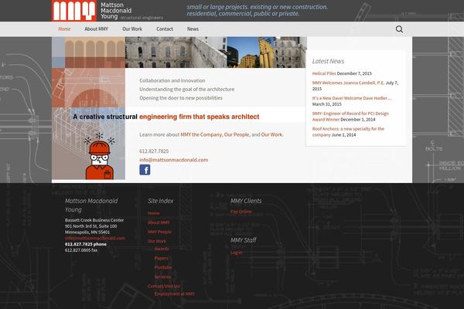
Task: Click the building photo banner image
Action: (216, 53)
